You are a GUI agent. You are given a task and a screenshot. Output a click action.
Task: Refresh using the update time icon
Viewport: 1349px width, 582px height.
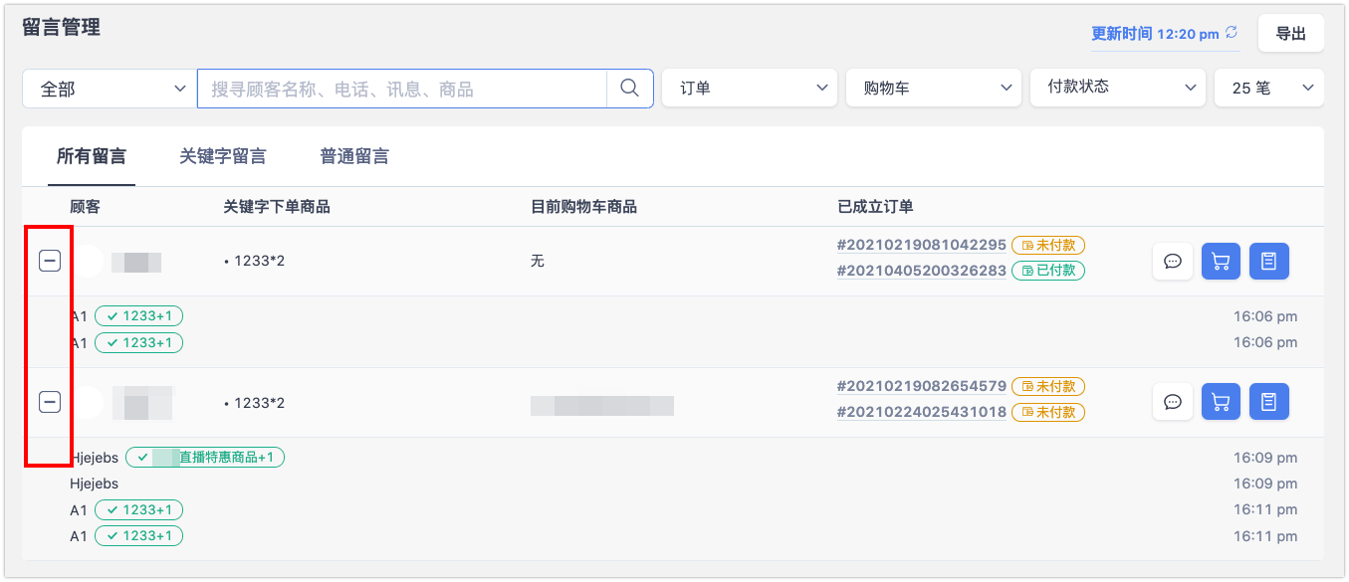point(1232,33)
